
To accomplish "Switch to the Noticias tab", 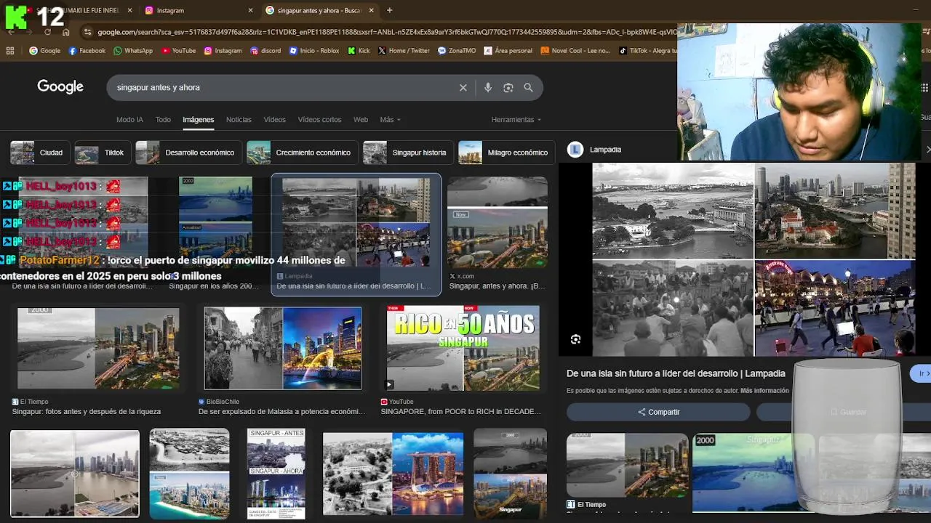I will click(x=239, y=120).
